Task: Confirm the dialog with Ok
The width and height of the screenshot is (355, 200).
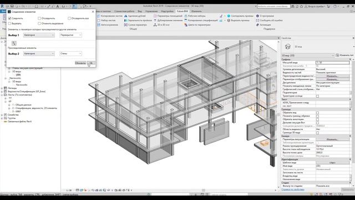Action: point(91,63)
